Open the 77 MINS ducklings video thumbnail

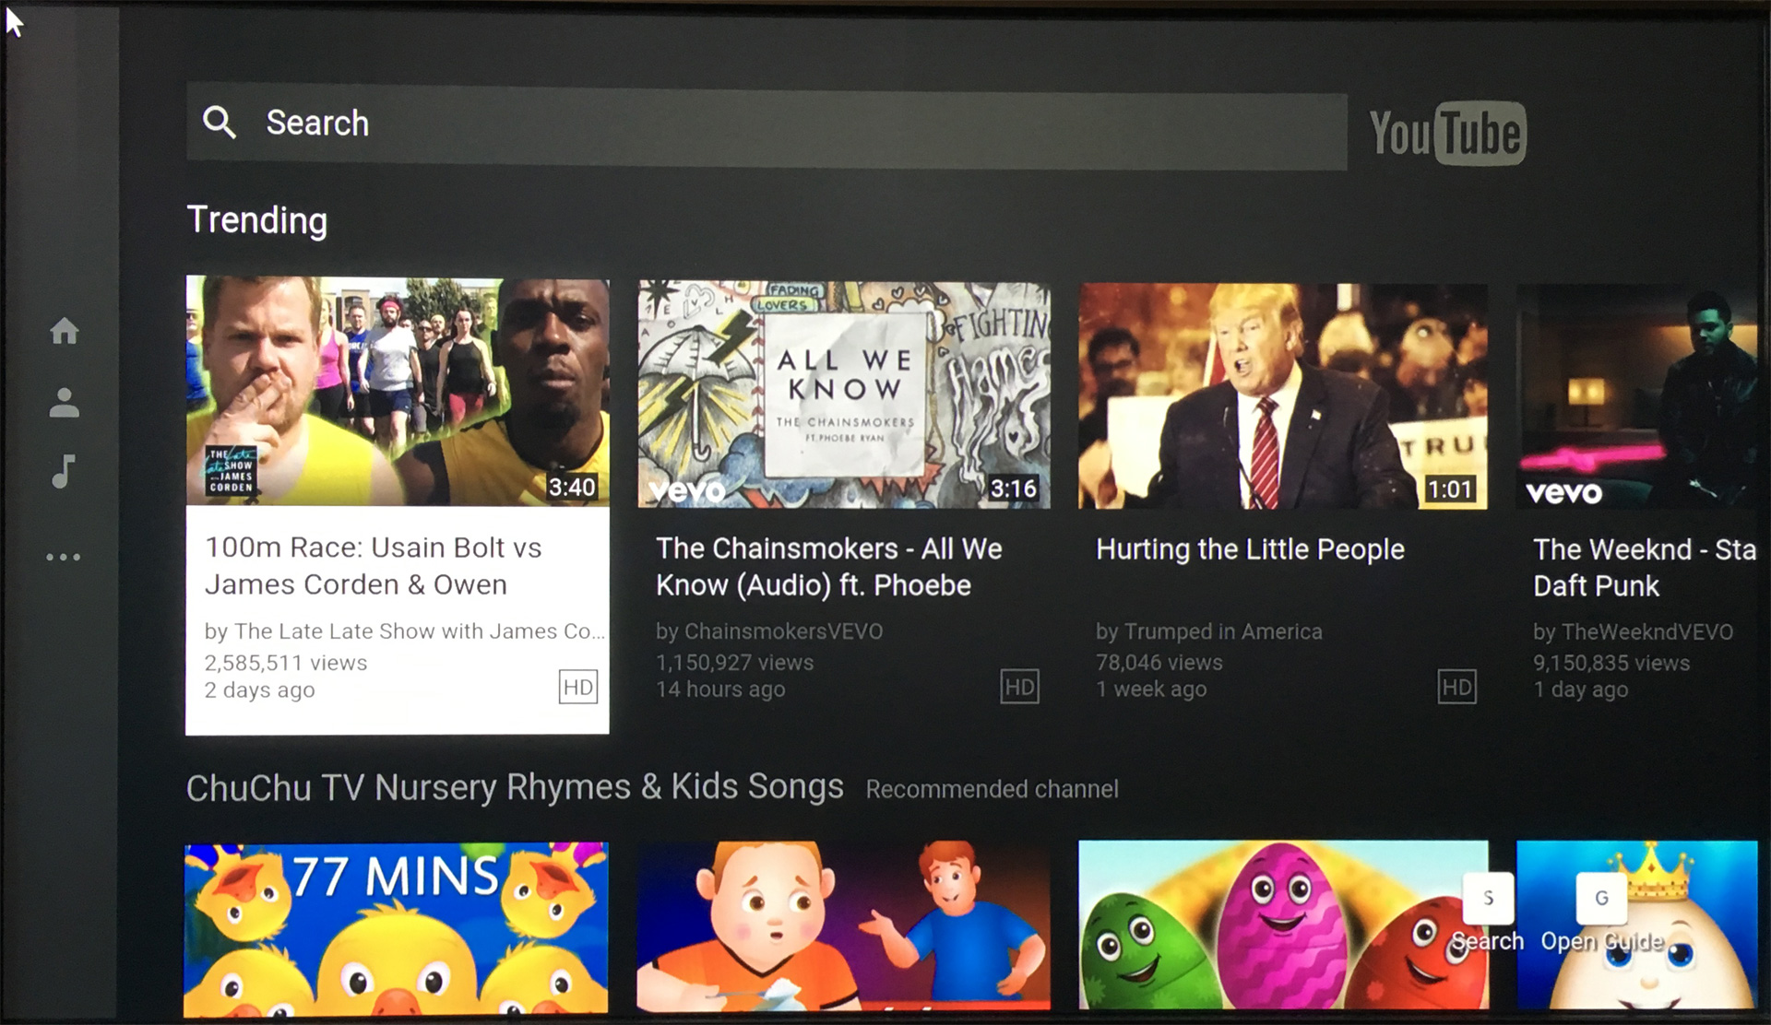pos(396,929)
